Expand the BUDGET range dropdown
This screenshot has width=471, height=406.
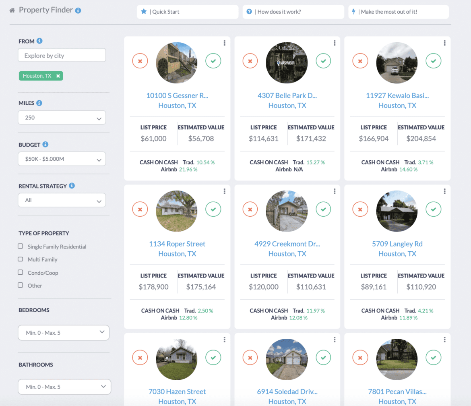pos(62,159)
